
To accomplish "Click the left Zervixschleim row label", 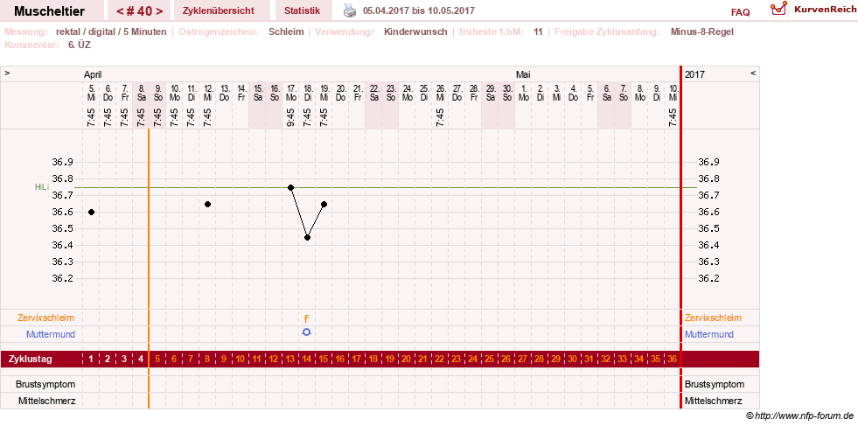I will [x=46, y=318].
